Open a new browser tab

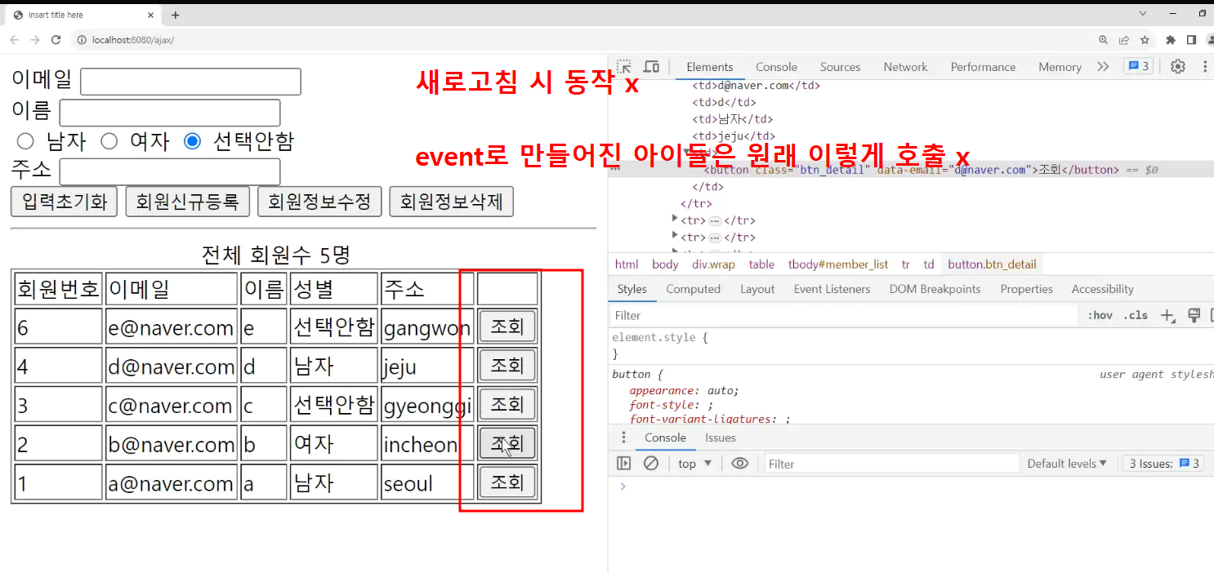pyautogui.click(x=175, y=15)
